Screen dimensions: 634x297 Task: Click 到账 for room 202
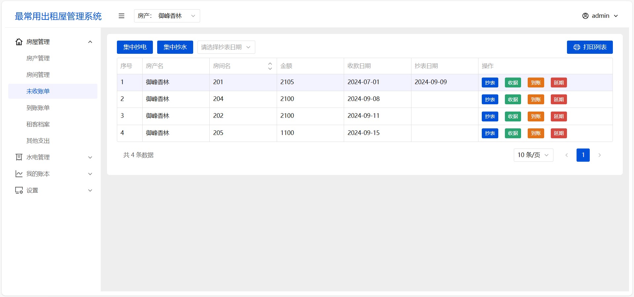coord(536,116)
